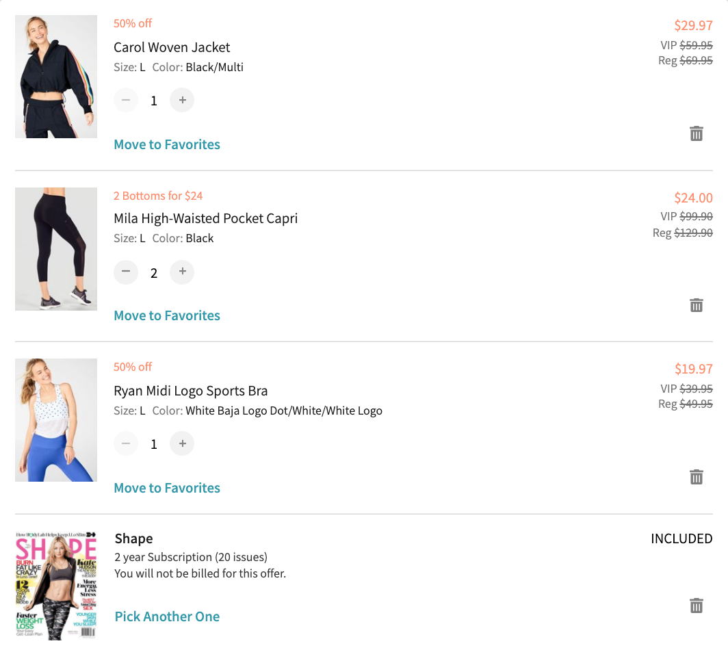Decrease the Mila Pocket Capri quantity
The width and height of the screenshot is (728, 650).
click(x=126, y=272)
